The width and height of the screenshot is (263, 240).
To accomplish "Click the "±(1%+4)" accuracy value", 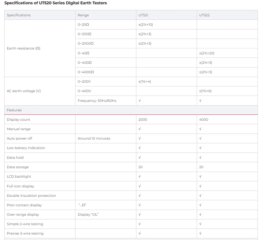I will point(145,82).
